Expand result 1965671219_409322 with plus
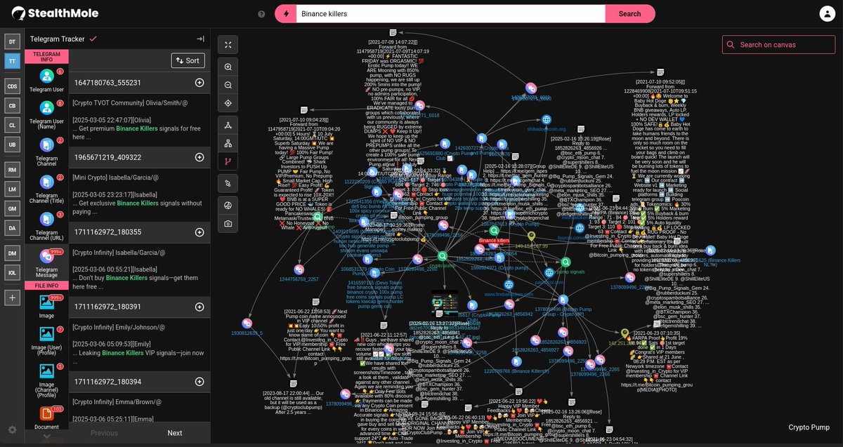The height and width of the screenshot is (447, 843). click(x=200, y=157)
